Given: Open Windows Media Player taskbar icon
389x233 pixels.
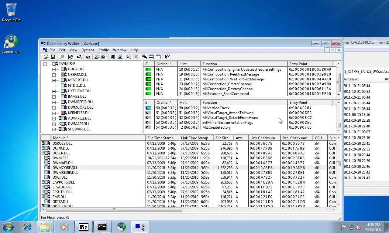Looking at the screenshot, I should [x=64, y=227].
